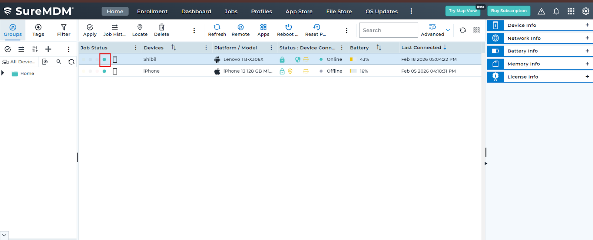Click the Buy Subscription button
The image size is (593, 240).
[x=508, y=11]
